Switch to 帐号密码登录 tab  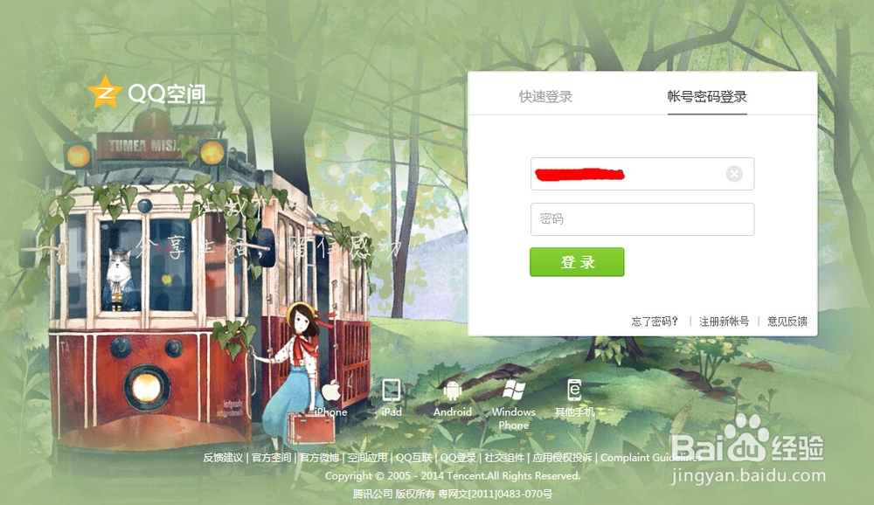point(707,96)
